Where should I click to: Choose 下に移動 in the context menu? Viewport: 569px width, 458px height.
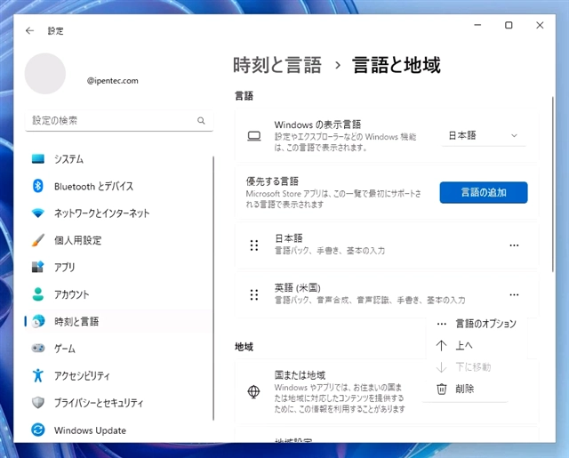477,367
